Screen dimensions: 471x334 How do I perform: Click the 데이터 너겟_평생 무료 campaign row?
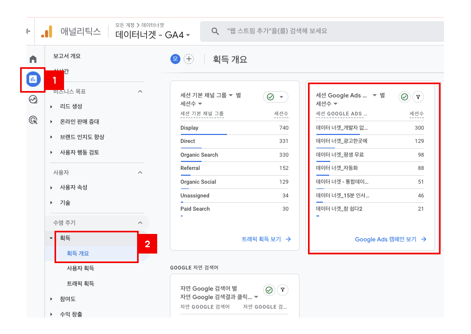click(x=370, y=155)
